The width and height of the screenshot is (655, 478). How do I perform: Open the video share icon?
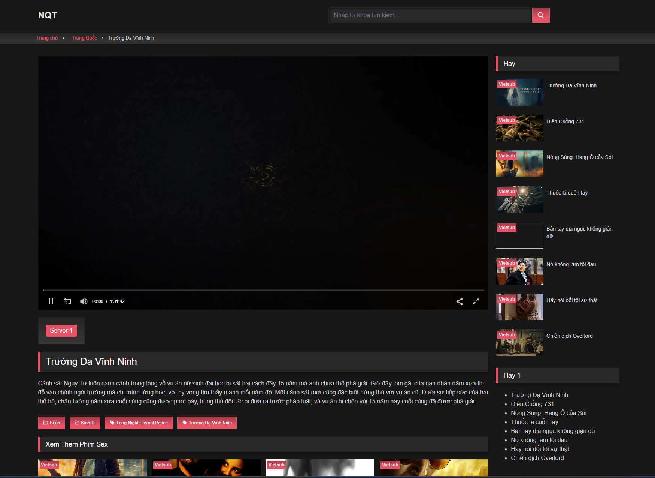click(460, 301)
